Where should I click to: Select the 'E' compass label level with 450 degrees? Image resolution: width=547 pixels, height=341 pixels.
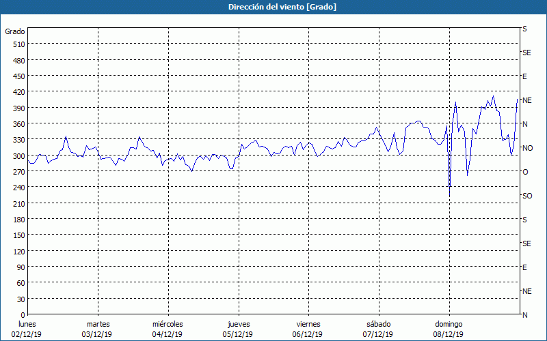[x=524, y=76]
